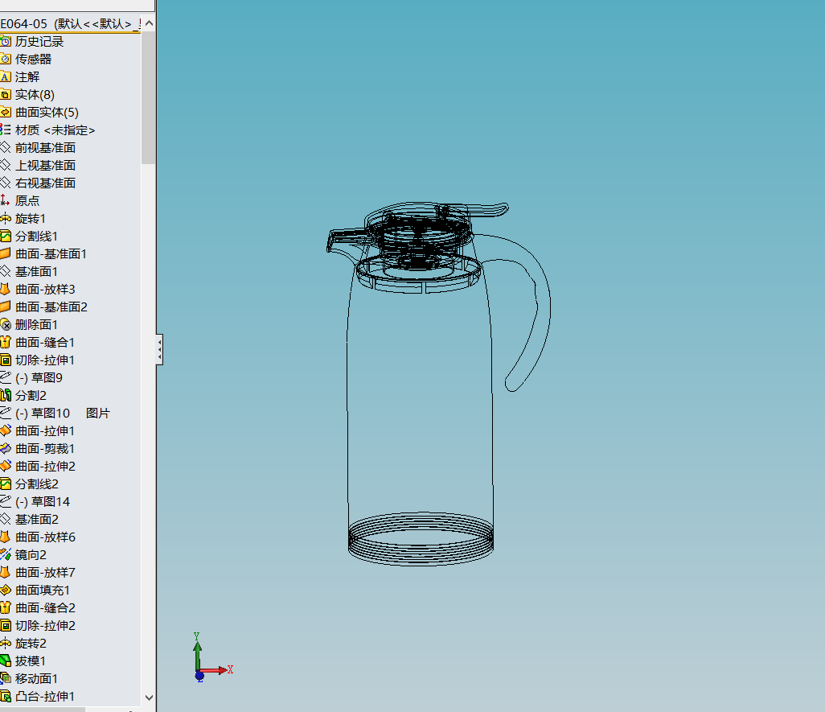The width and height of the screenshot is (825, 712).
Task: Click the 曲面-缝合1 knit surface icon
Action: click(x=6, y=342)
